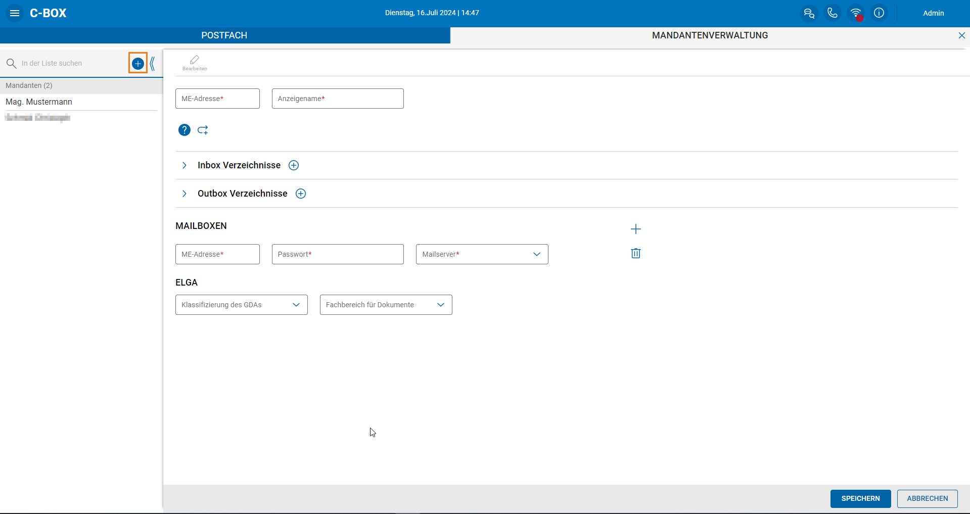
Task: Focus the Passwort field
Action: click(x=338, y=254)
